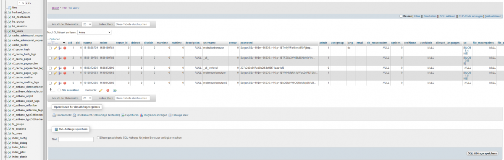This screenshot has width=504, height=160.
Task: Click 'Diagramm anzeigen' link
Action: coord(153,115)
